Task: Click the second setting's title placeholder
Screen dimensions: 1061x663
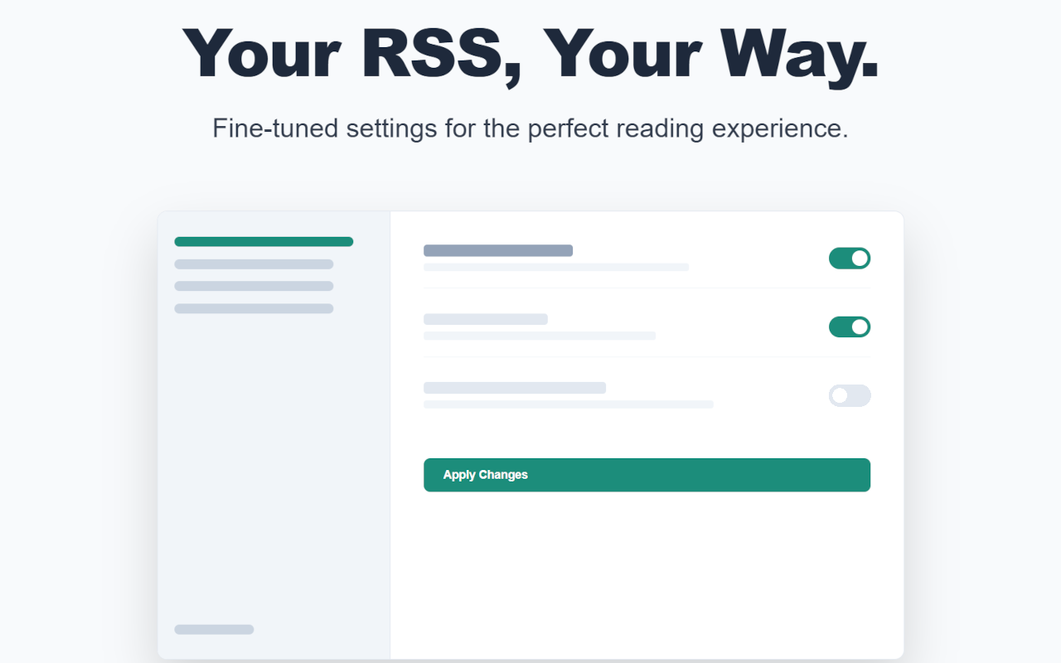Action: pyautogui.click(x=486, y=319)
